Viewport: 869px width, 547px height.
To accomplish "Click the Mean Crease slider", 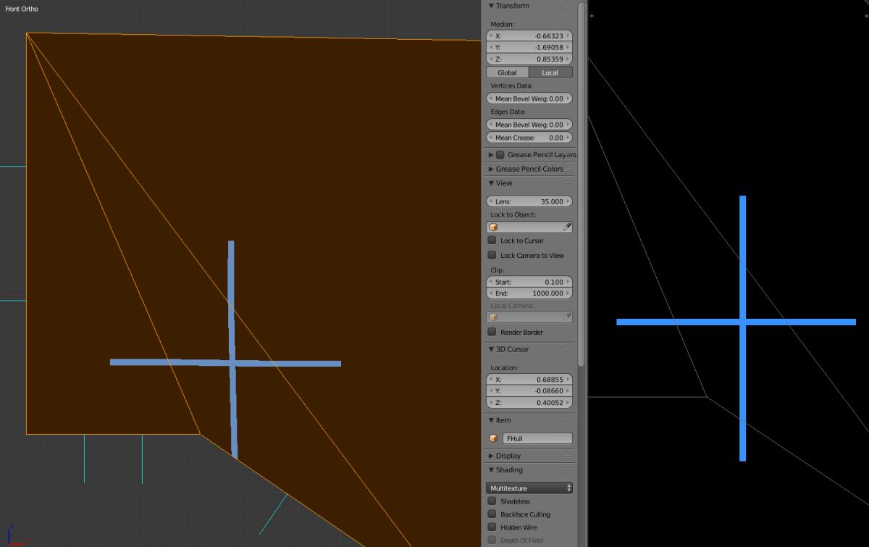I will [529, 138].
